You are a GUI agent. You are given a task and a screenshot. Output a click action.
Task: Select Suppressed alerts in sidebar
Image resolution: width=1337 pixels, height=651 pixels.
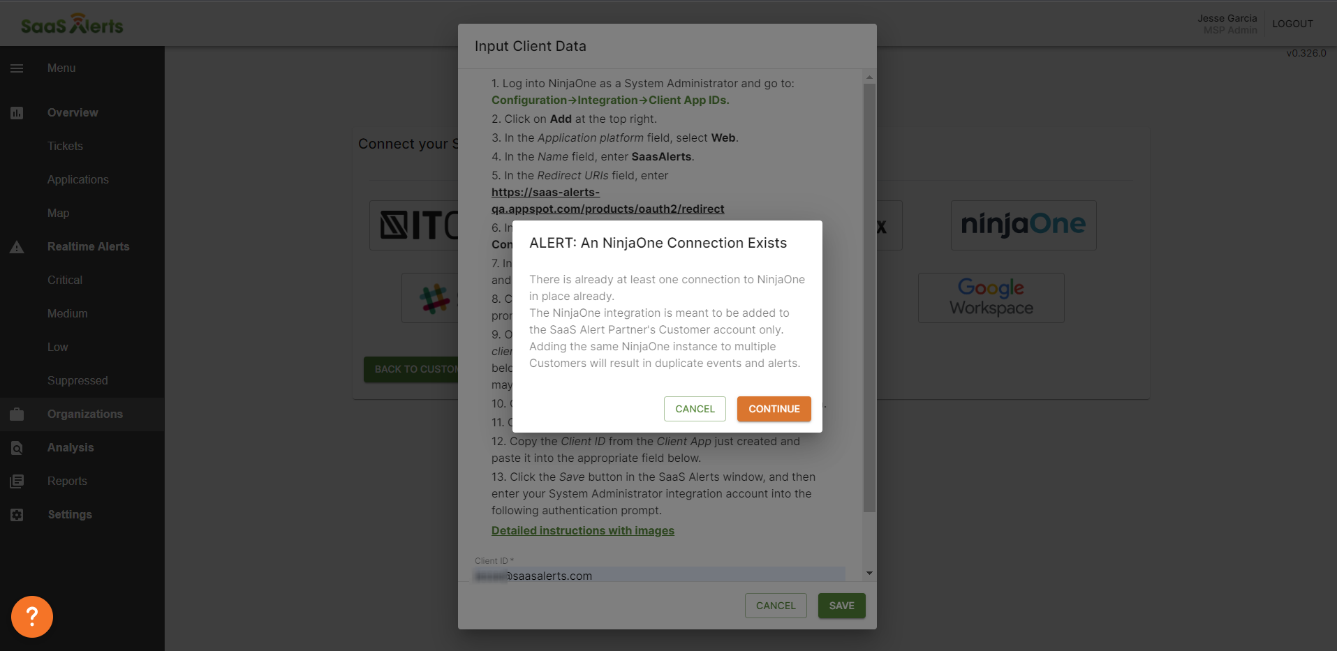(x=77, y=381)
